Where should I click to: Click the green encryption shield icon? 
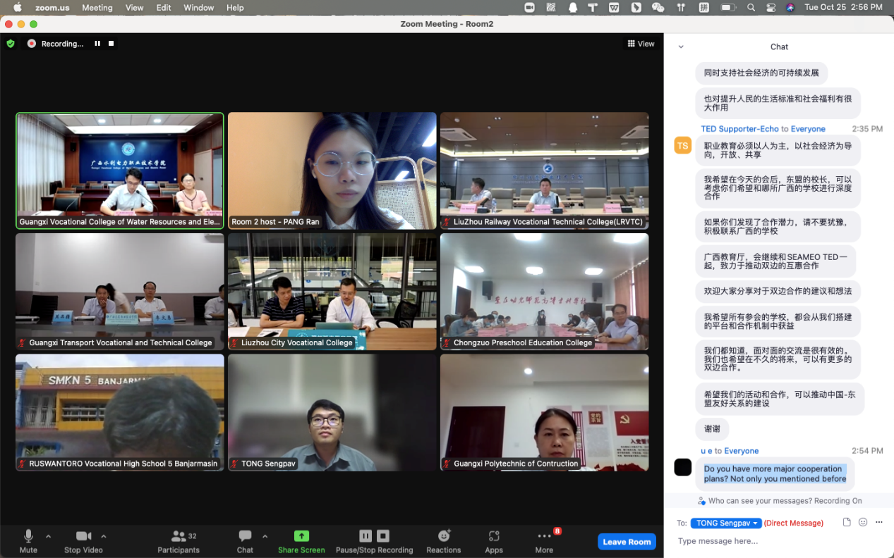point(11,44)
